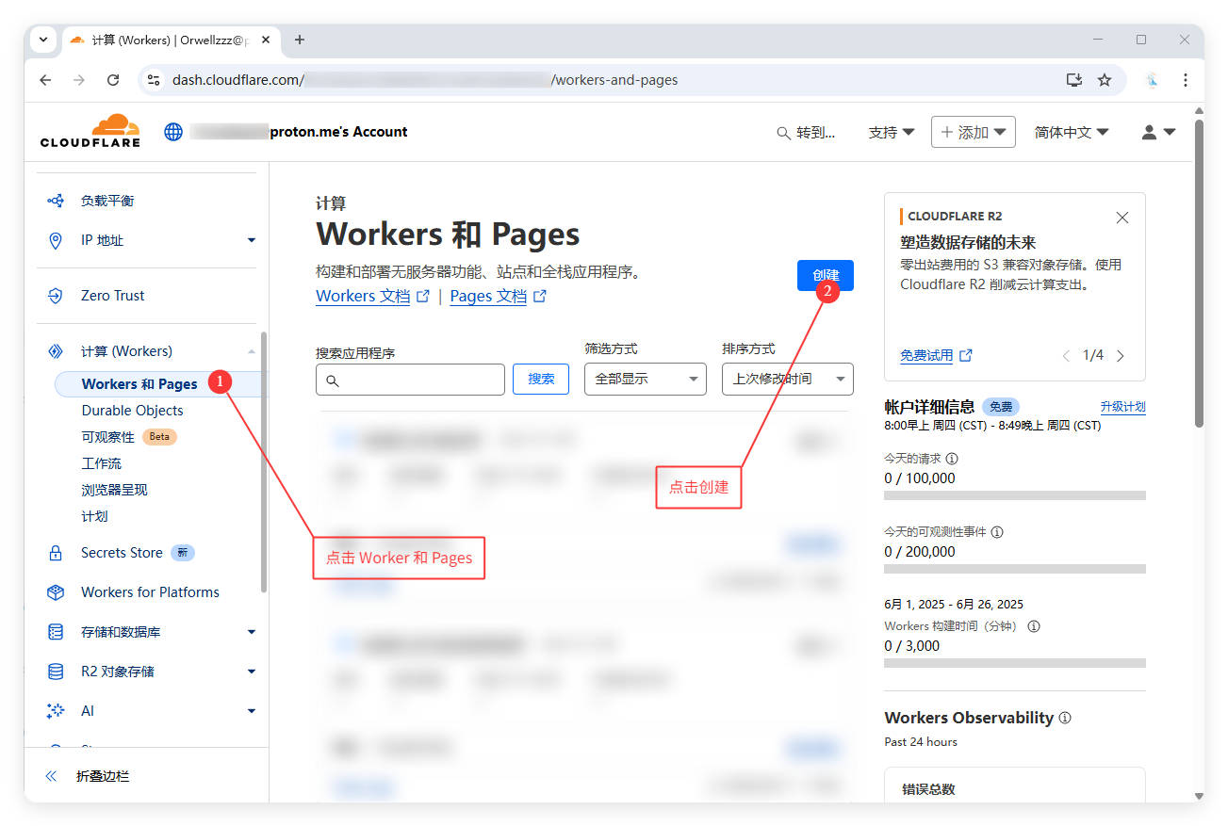This screenshot has height=826, width=1228.
Task: Close the Cloudflare R2 promo card
Action: (1122, 218)
